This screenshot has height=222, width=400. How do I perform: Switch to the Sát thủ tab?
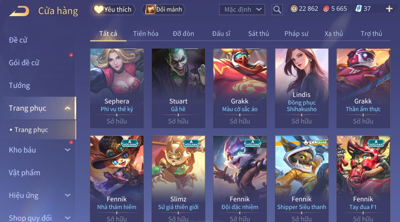[258, 34]
